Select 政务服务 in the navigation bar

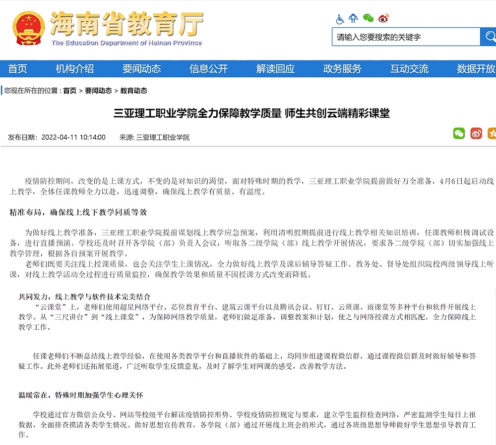[342, 69]
